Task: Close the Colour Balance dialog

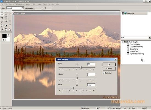Action: point(116,59)
